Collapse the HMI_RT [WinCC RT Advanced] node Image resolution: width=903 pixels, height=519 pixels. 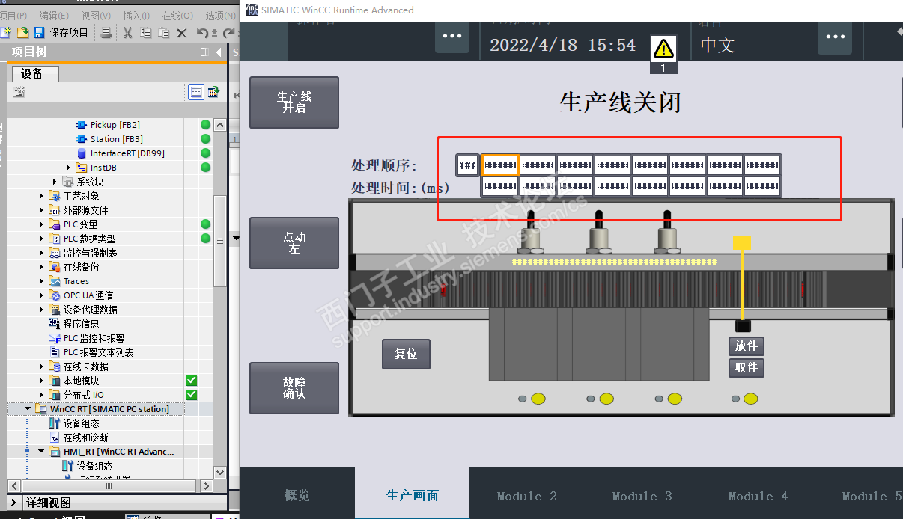[x=41, y=452]
